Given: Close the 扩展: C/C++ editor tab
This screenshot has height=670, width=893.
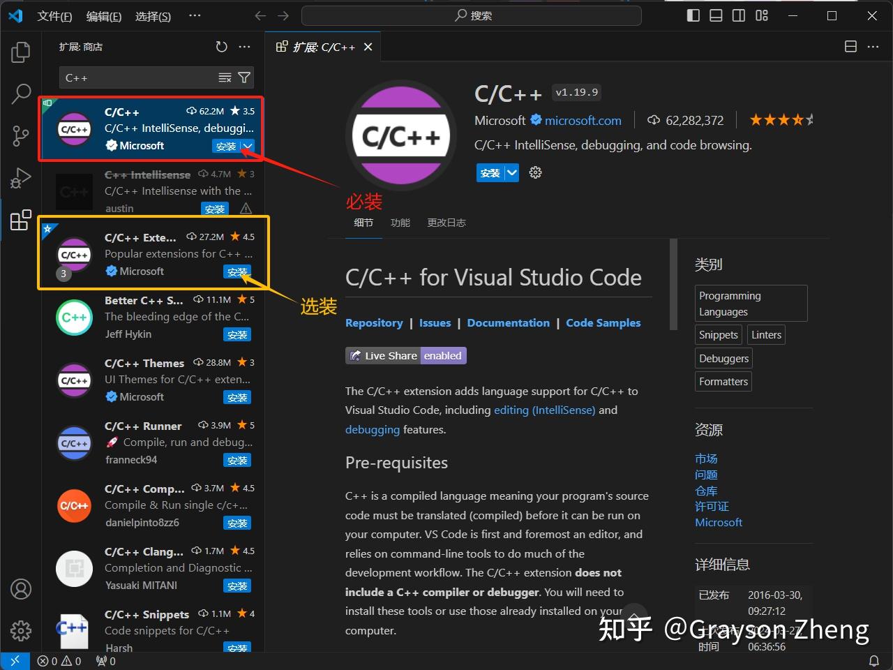Looking at the screenshot, I should pos(368,47).
